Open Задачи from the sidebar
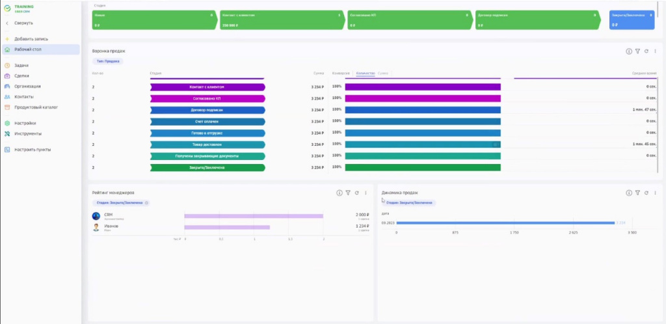666x324 pixels. point(21,66)
